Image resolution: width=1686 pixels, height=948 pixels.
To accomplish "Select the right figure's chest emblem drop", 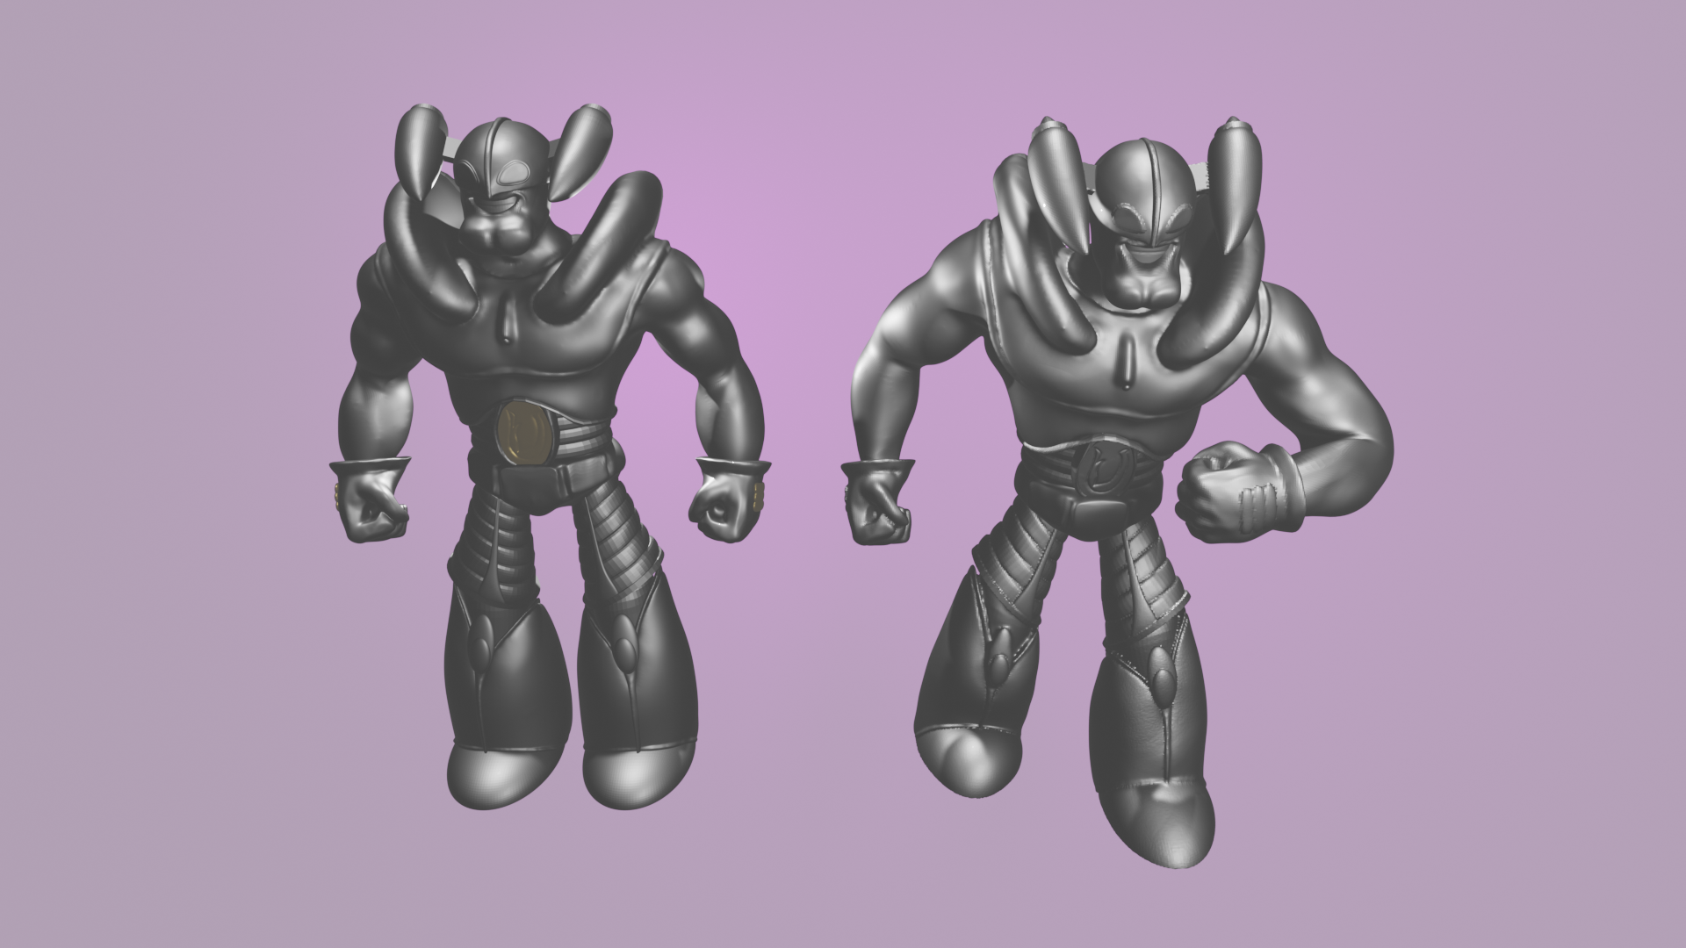I will [1128, 363].
